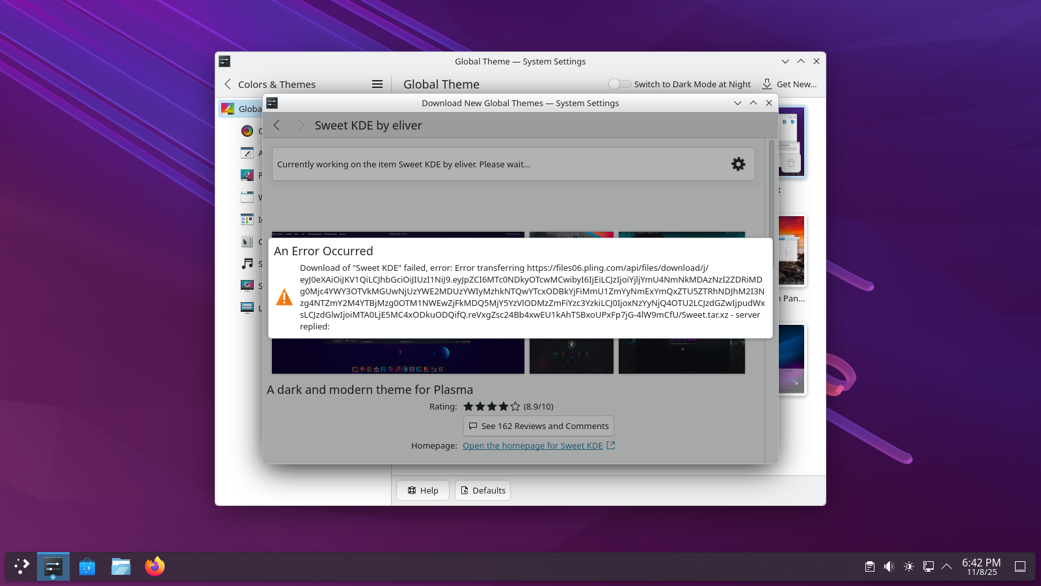
Task: Open the Cursors sidebar icon
Action: pos(247,242)
